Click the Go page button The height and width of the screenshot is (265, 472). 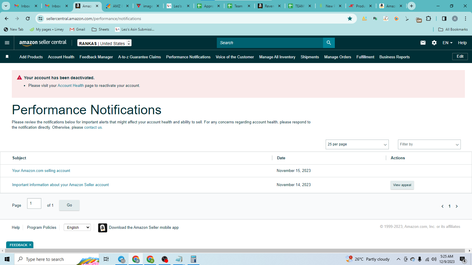(69, 205)
